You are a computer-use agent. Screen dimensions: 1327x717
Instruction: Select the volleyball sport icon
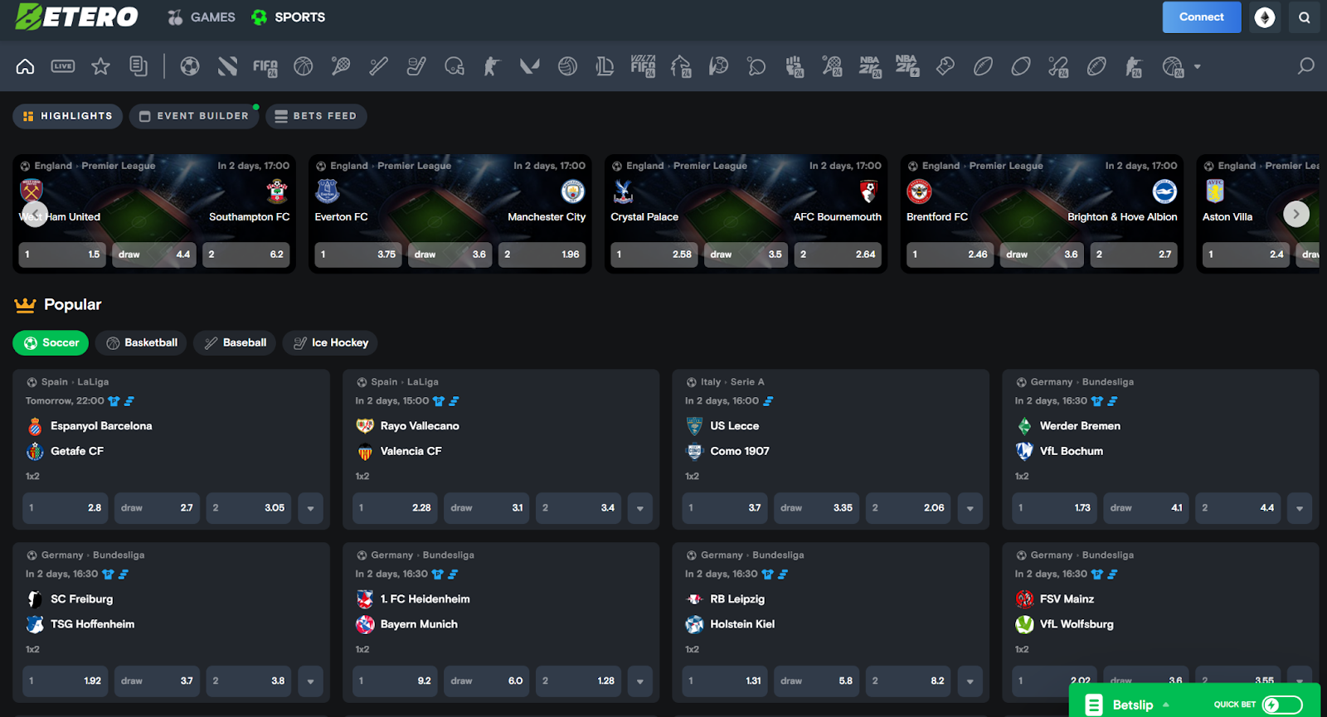point(567,66)
